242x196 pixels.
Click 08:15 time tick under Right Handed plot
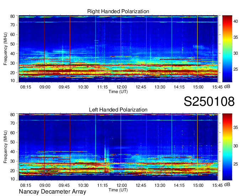(x=26, y=87)
